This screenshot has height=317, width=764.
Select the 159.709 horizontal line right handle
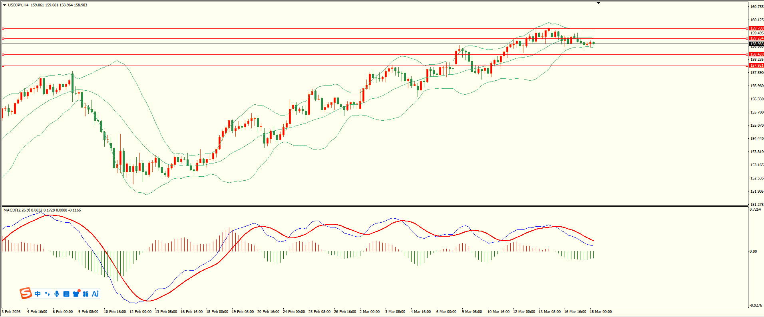click(747, 28)
